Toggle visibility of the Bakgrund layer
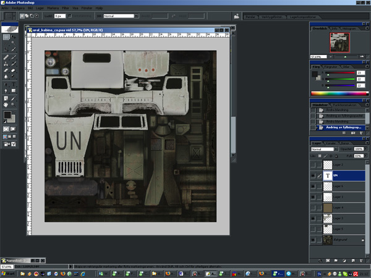Image resolution: width=371 pixels, height=278 pixels. [x=314, y=239]
